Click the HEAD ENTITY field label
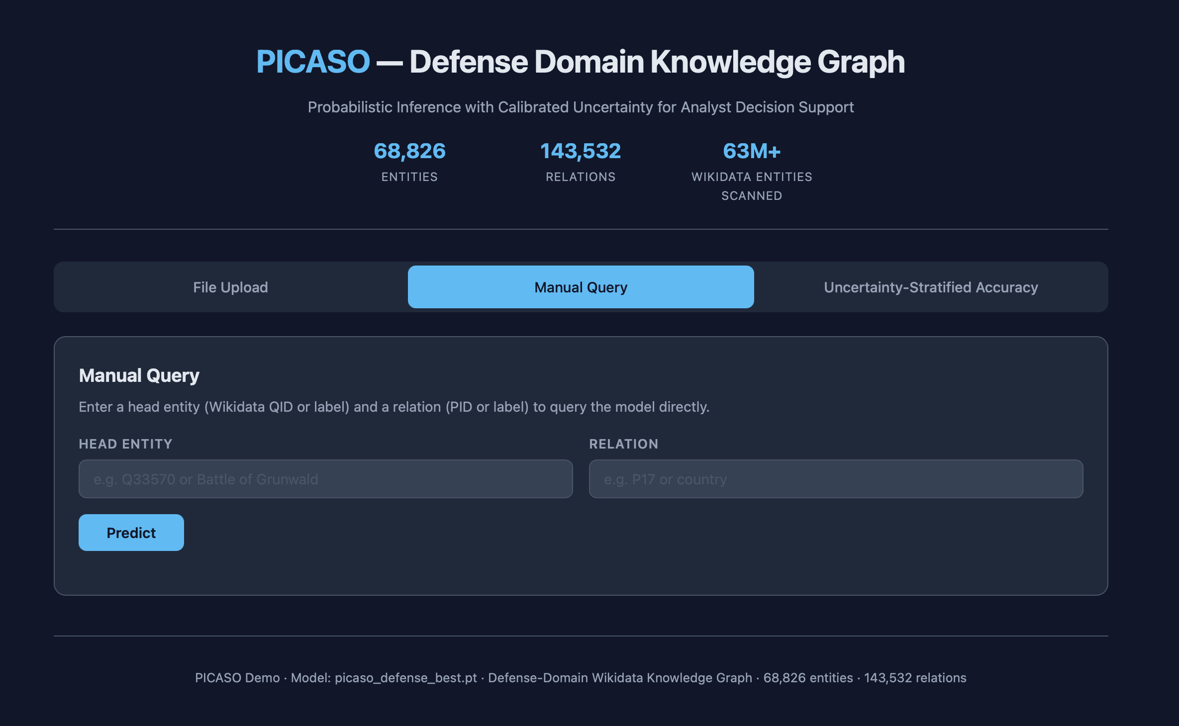The image size is (1179, 726). tap(125, 444)
